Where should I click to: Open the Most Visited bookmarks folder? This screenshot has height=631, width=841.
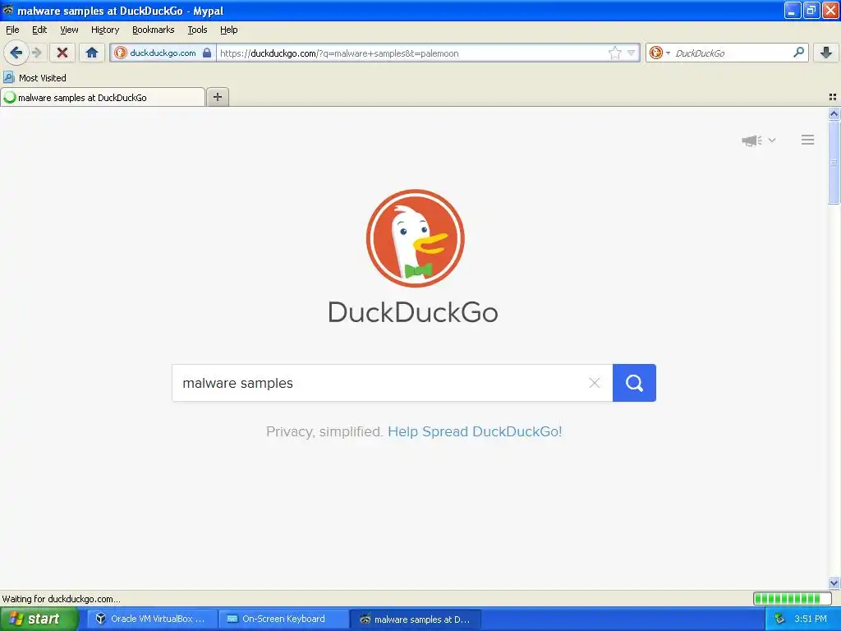tap(34, 78)
